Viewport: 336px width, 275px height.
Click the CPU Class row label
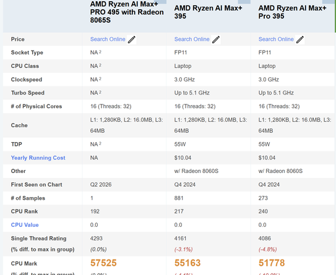pos(25,66)
